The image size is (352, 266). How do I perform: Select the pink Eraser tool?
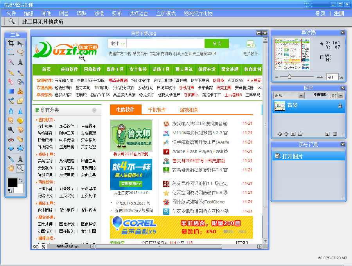(11, 82)
